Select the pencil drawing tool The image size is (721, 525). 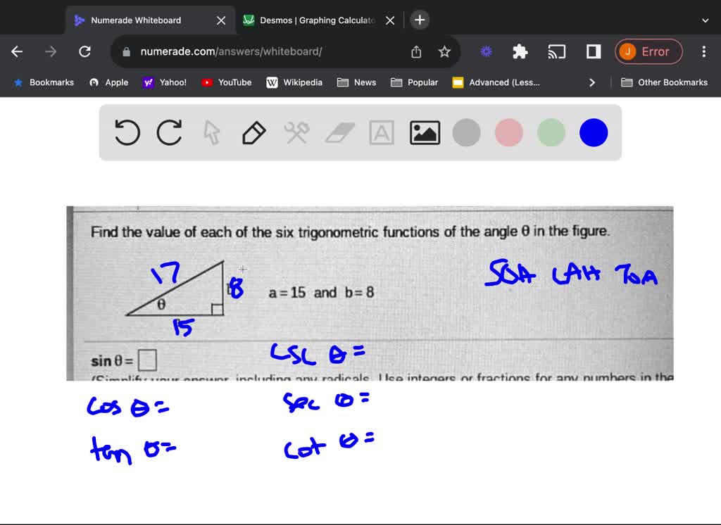click(253, 132)
